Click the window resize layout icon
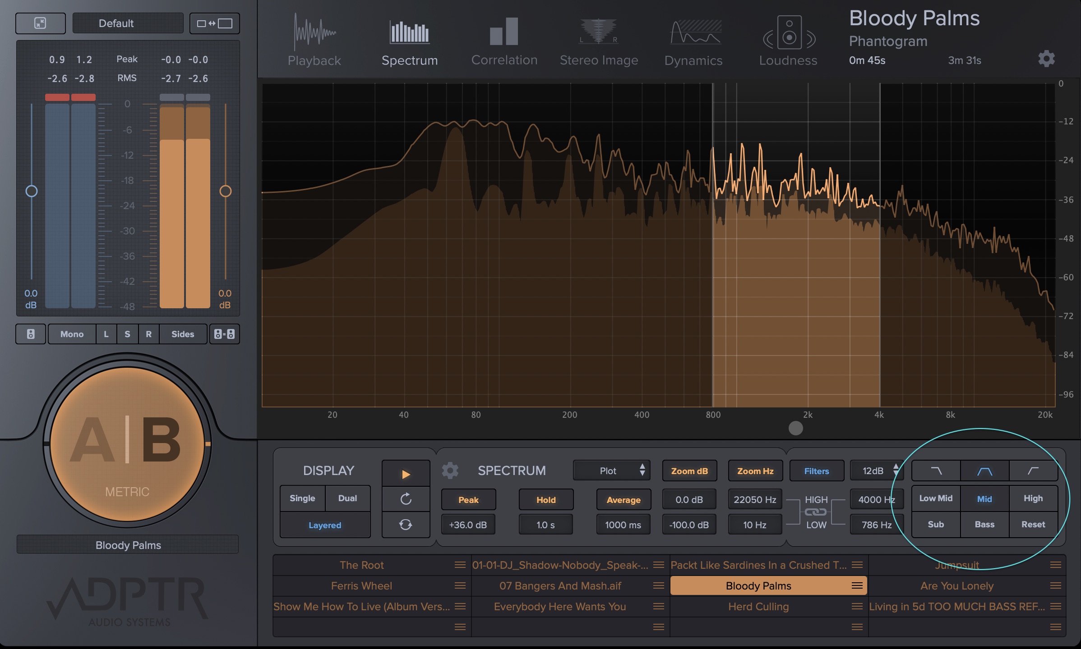Screen dimensions: 1081x649 coord(215,23)
